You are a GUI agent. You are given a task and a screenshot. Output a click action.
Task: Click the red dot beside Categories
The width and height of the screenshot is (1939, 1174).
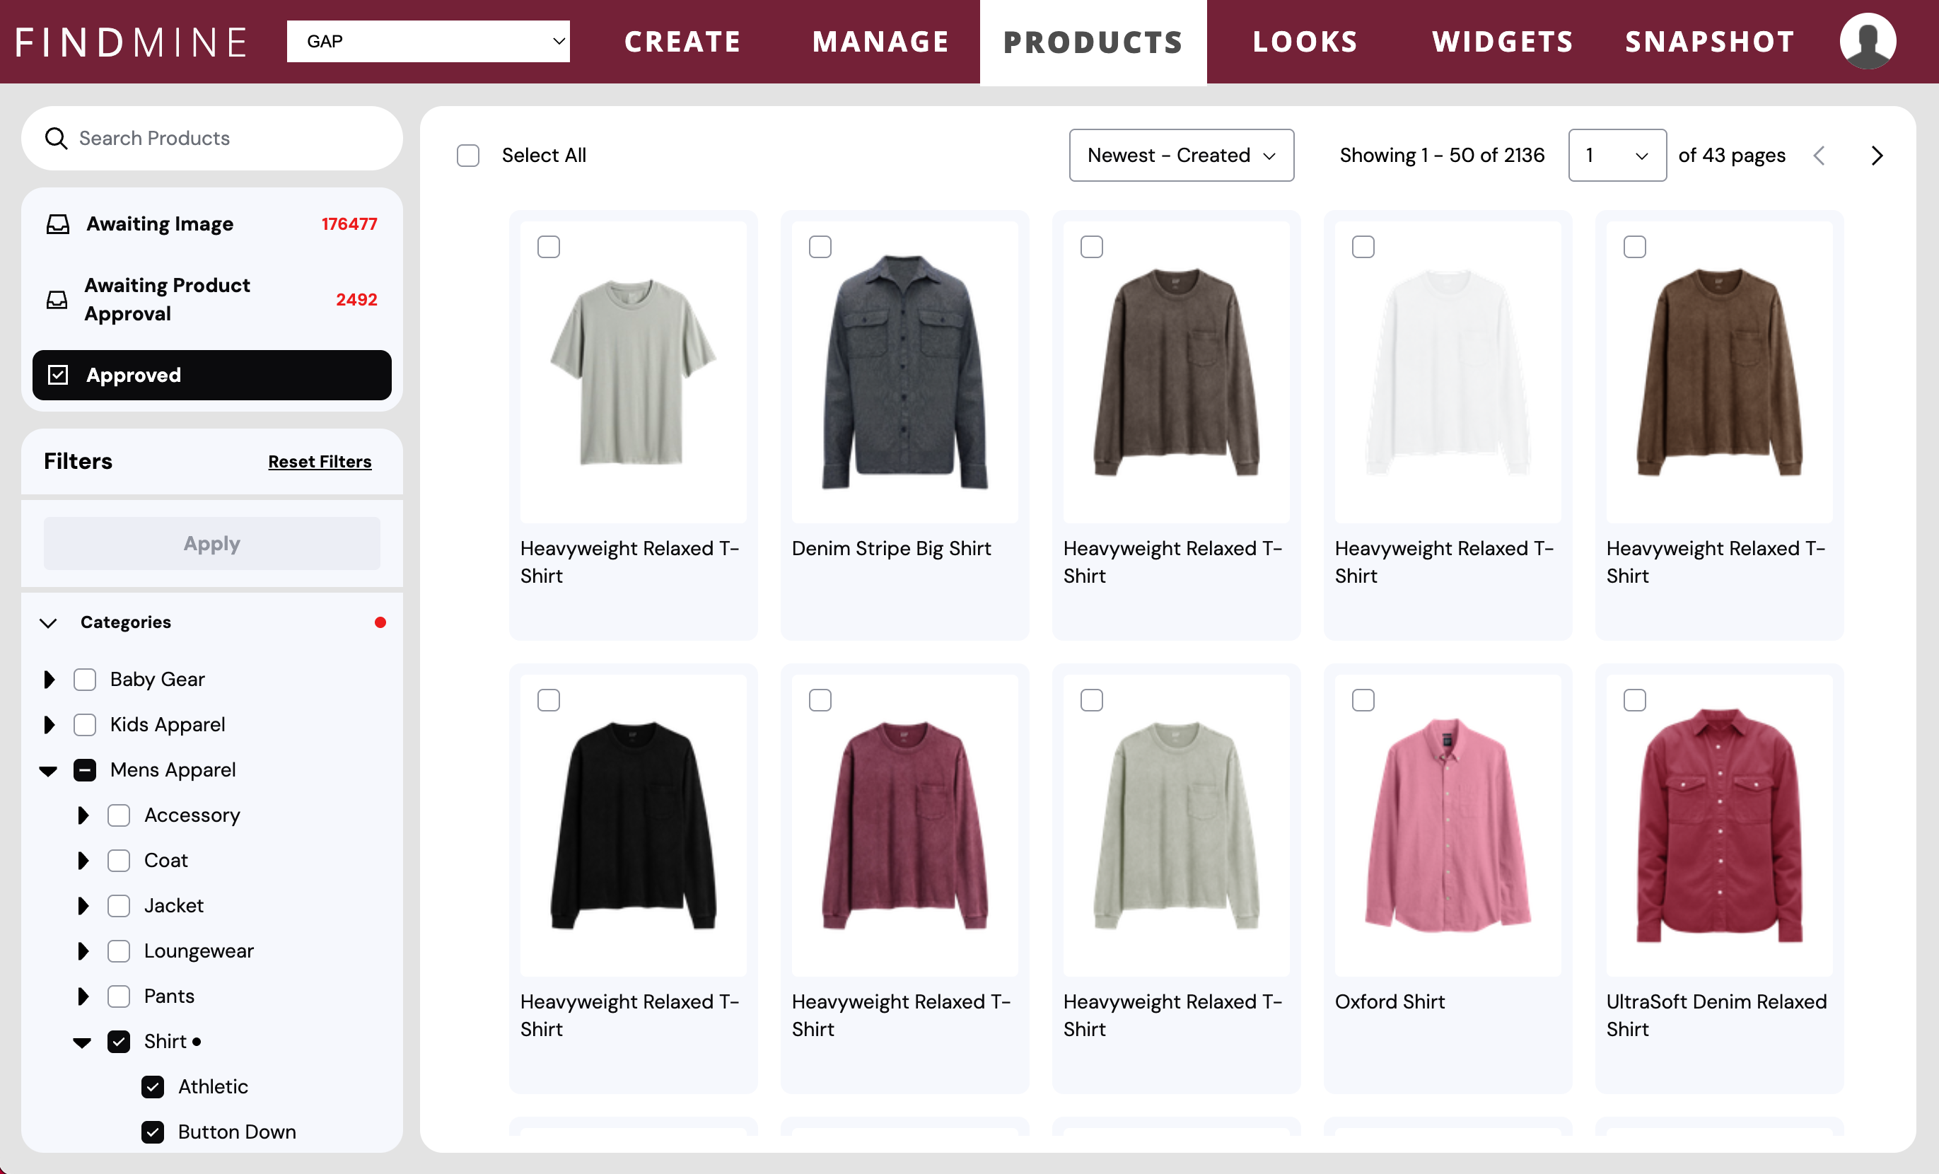[380, 622]
